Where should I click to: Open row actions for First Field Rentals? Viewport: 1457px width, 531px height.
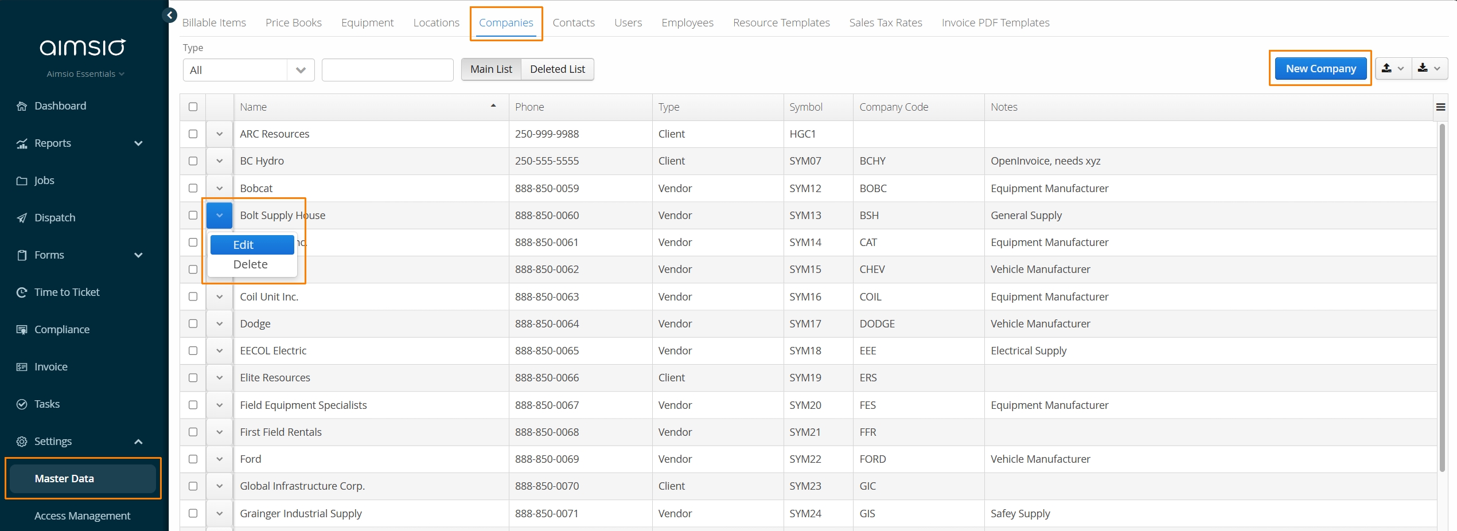(x=219, y=432)
